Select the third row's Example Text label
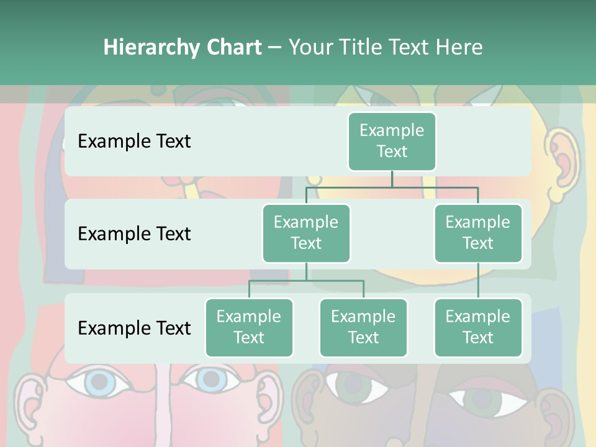 [x=134, y=328]
